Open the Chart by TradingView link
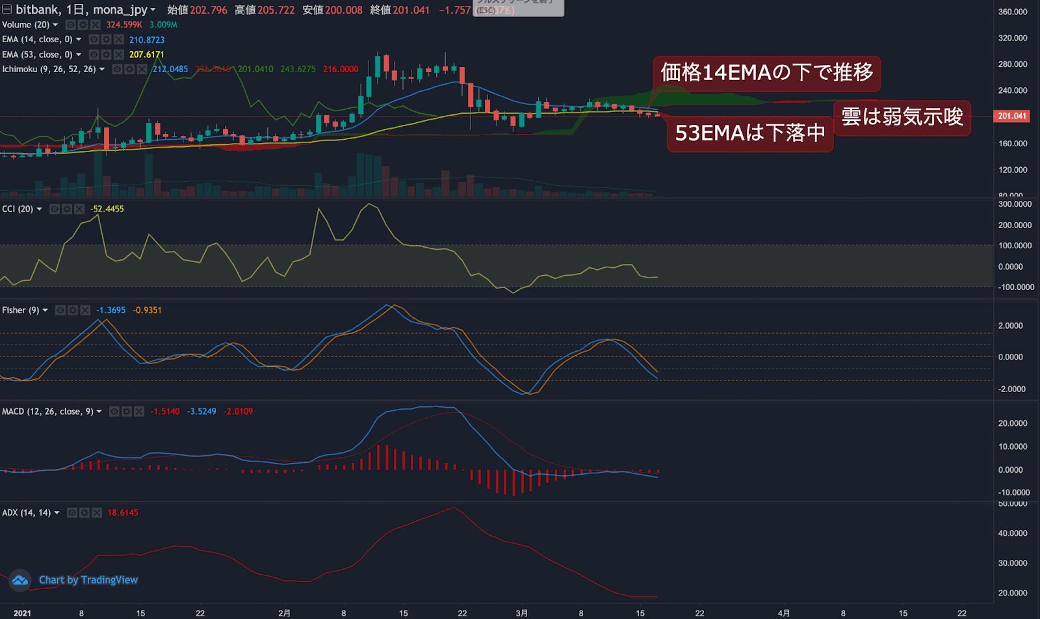 [88, 580]
